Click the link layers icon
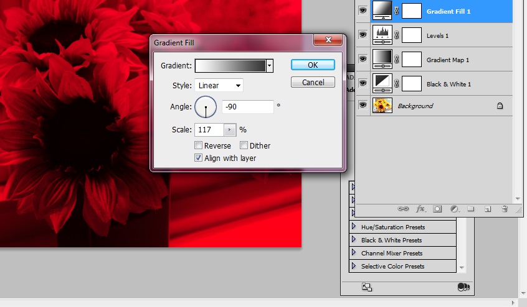 (404, 209)
